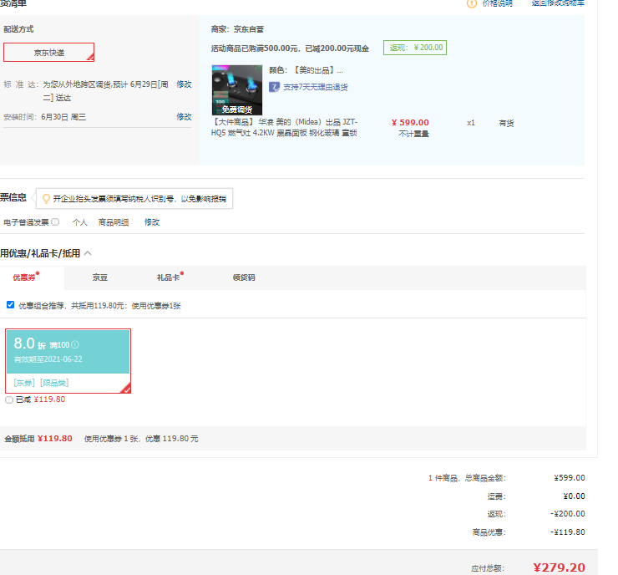Click 修改 for standard delivery date
618x575 pixels.
click(x=184, y=84)
